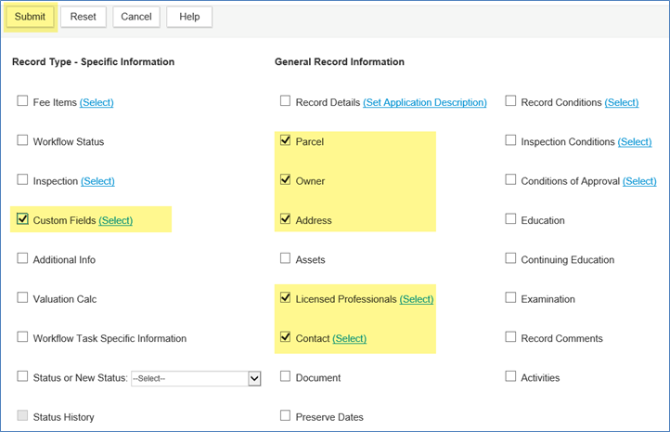Enable the Fee Items checkbox

point(22,101)
